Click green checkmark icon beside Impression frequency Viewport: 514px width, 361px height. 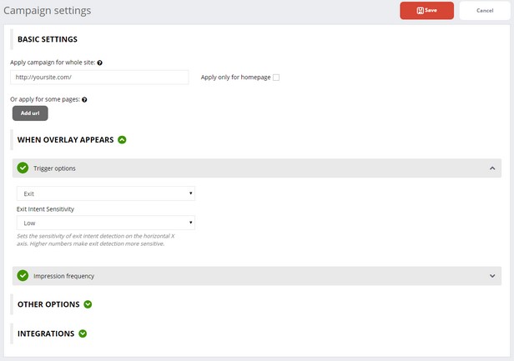click(x=23, y=276)
